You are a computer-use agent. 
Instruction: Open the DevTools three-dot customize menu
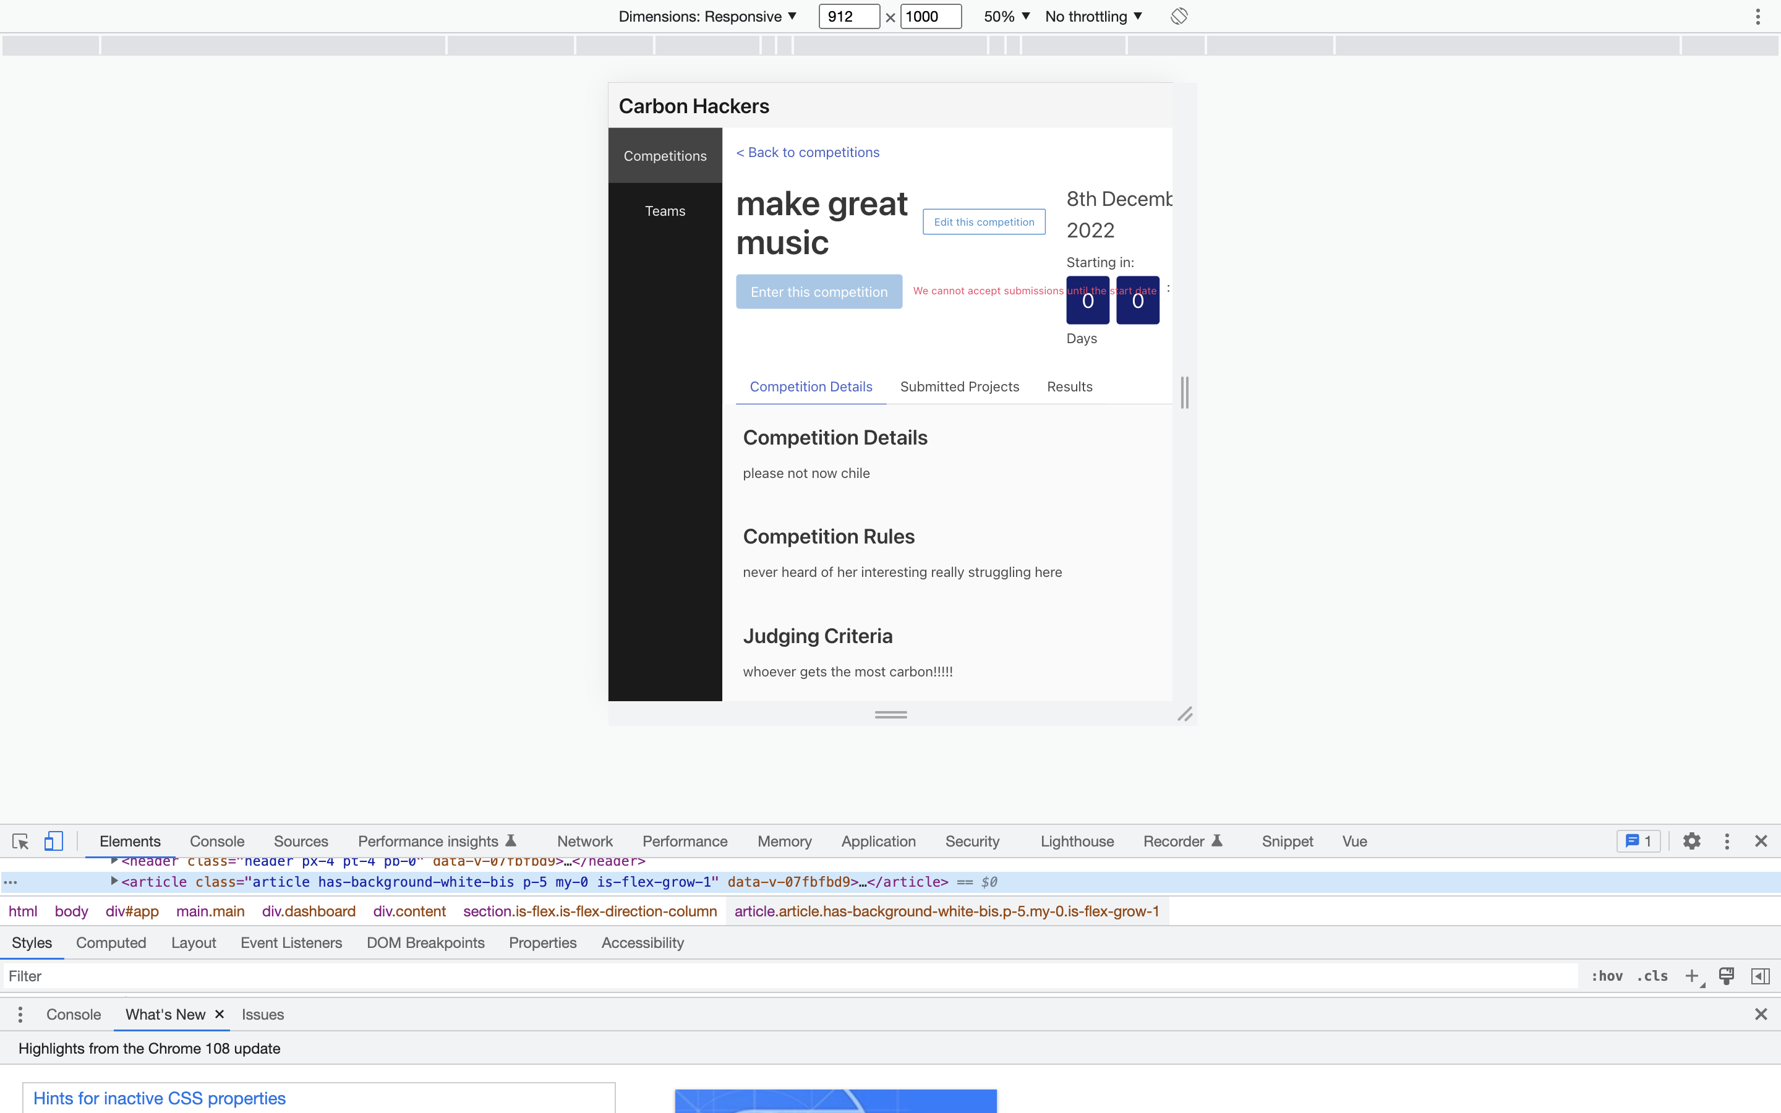pos(1726,841)
